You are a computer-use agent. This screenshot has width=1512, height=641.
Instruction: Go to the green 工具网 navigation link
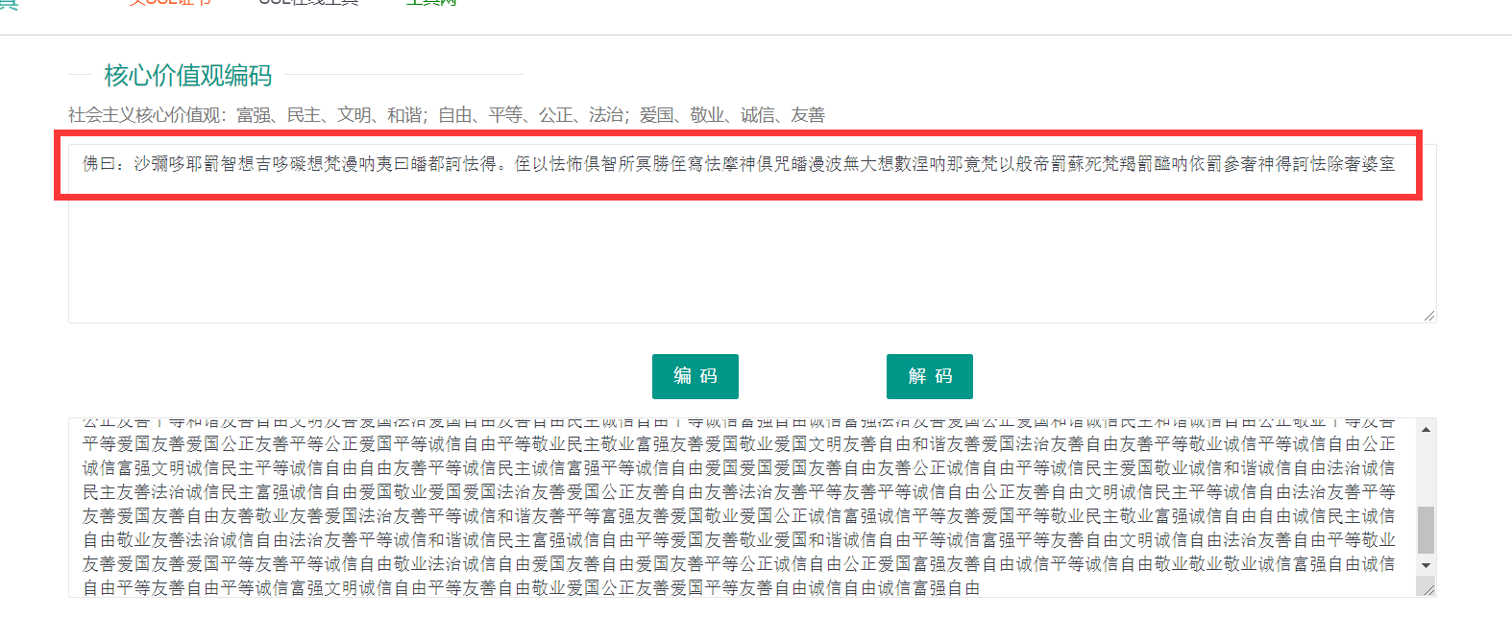(430, 3)
